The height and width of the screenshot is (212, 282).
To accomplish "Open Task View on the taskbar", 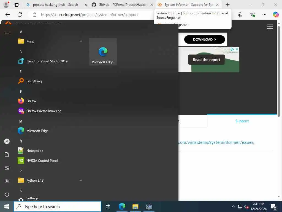I will pyautogui.click(x=108, y=206).
